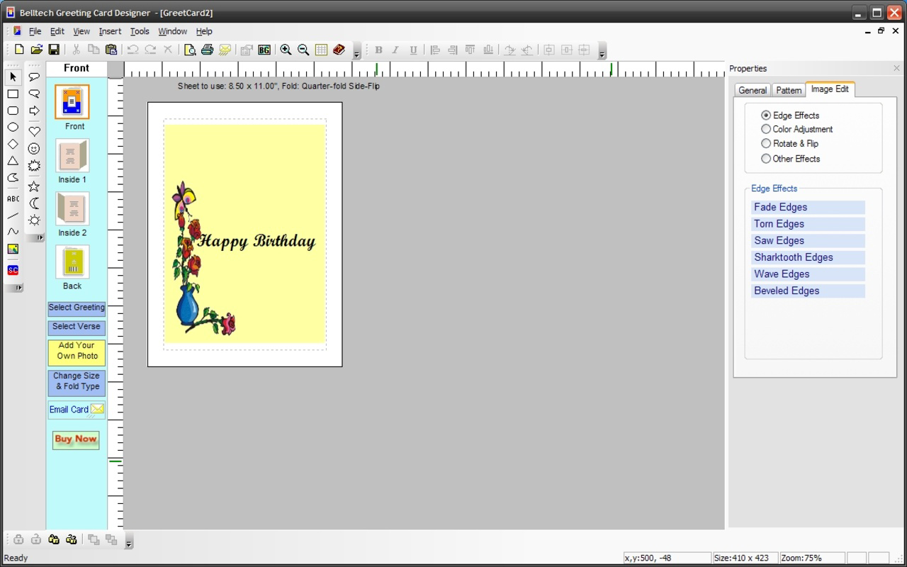Select the curve drawing tool
This screenshot has height=567, width=907.
13,232
